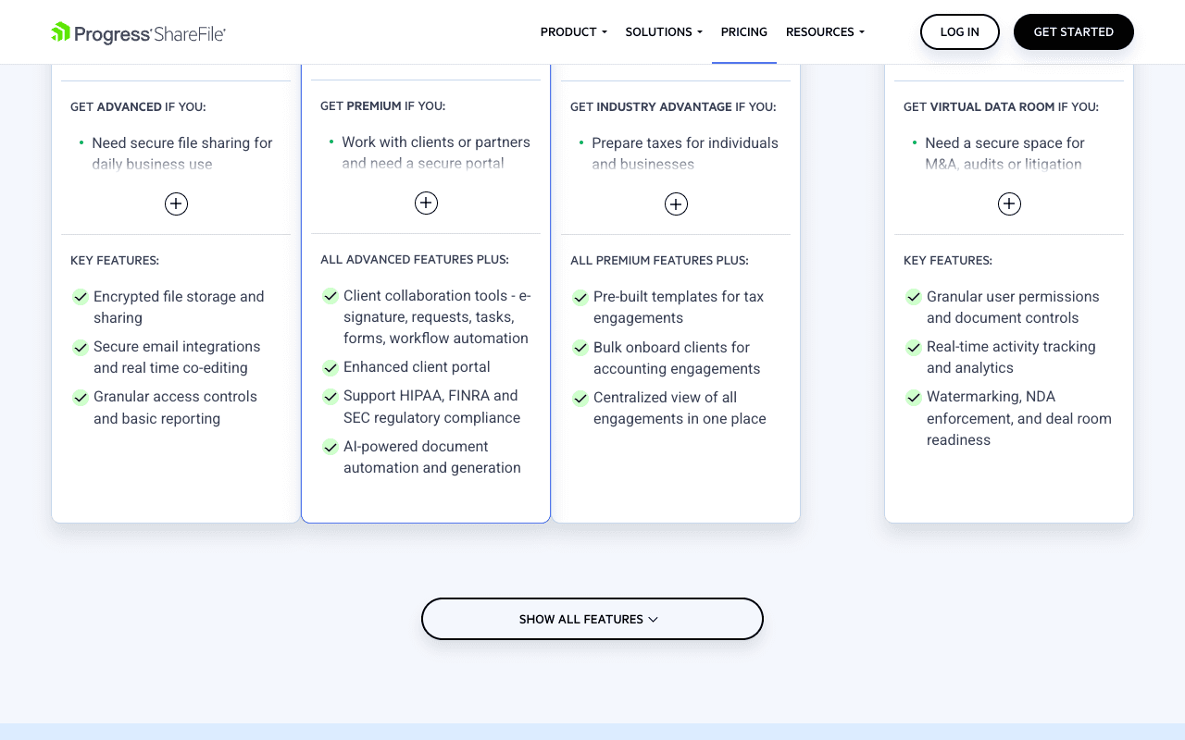This screenshot has height=740, width=1185.
Task: Expand the Industry Advantage details plus icon
Action: pos(676,204)
